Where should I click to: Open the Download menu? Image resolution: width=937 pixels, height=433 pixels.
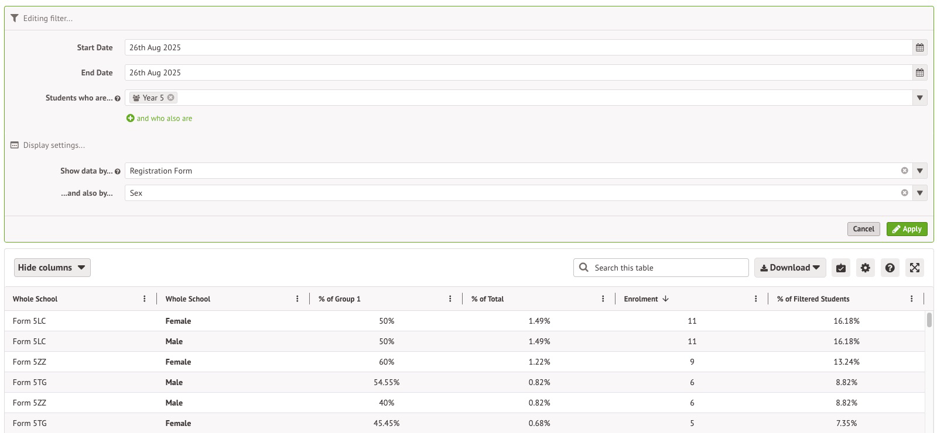tap(789, 268)
